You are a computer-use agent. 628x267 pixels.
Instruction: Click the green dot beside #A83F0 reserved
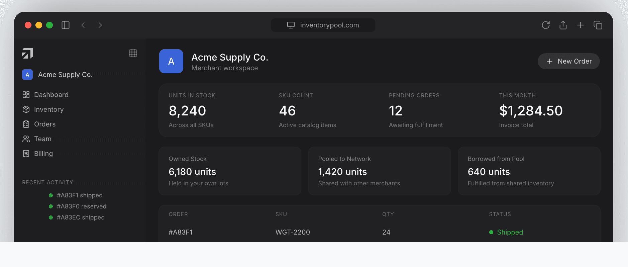(x=51, y=206)
